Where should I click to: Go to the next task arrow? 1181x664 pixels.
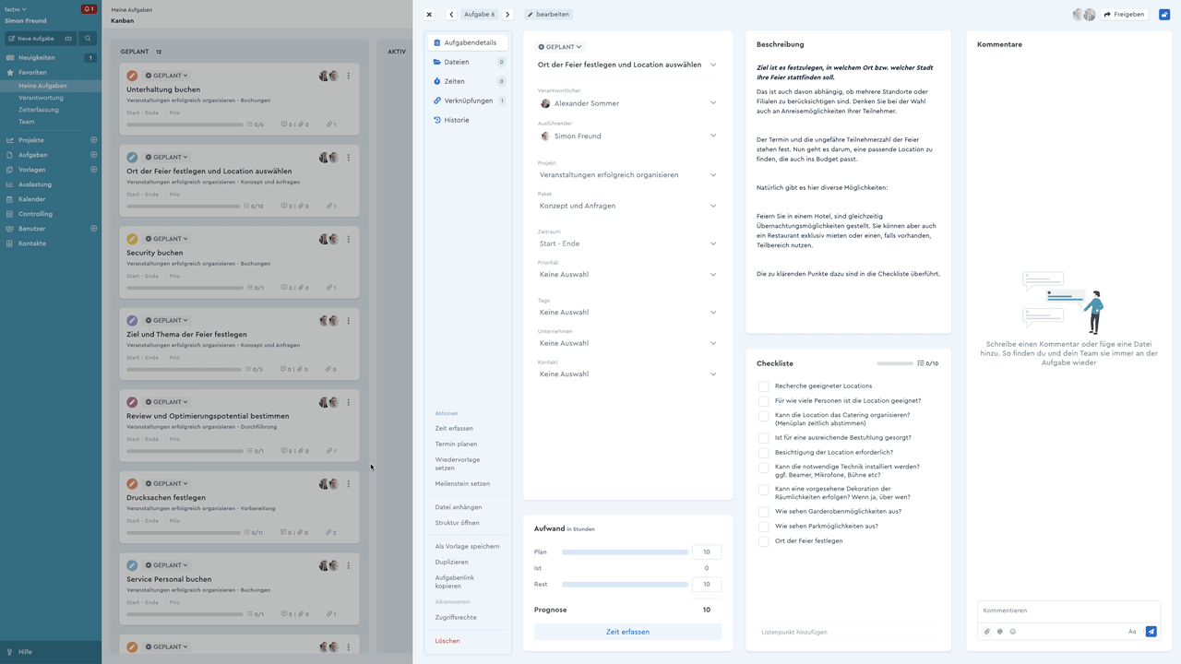coord(507,15)
